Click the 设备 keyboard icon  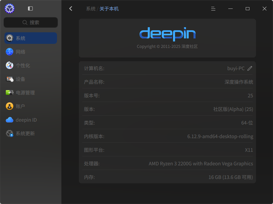click(x=10, y=79)
